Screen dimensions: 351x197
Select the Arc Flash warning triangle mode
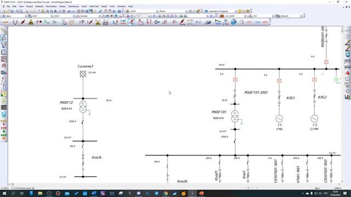31,22
